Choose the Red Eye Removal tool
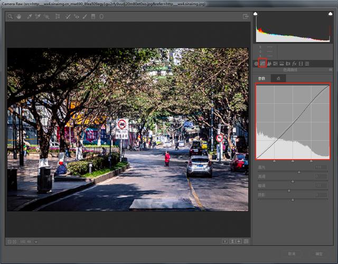The height and width of the screenshot is (264, 338). (77, 16)
